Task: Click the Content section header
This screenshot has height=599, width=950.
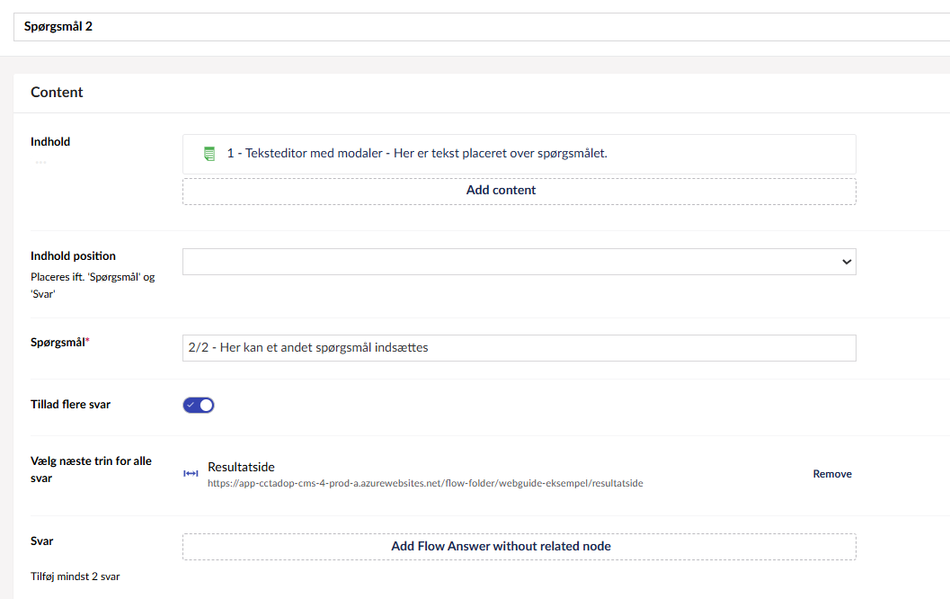Action: tap(57, 93)
